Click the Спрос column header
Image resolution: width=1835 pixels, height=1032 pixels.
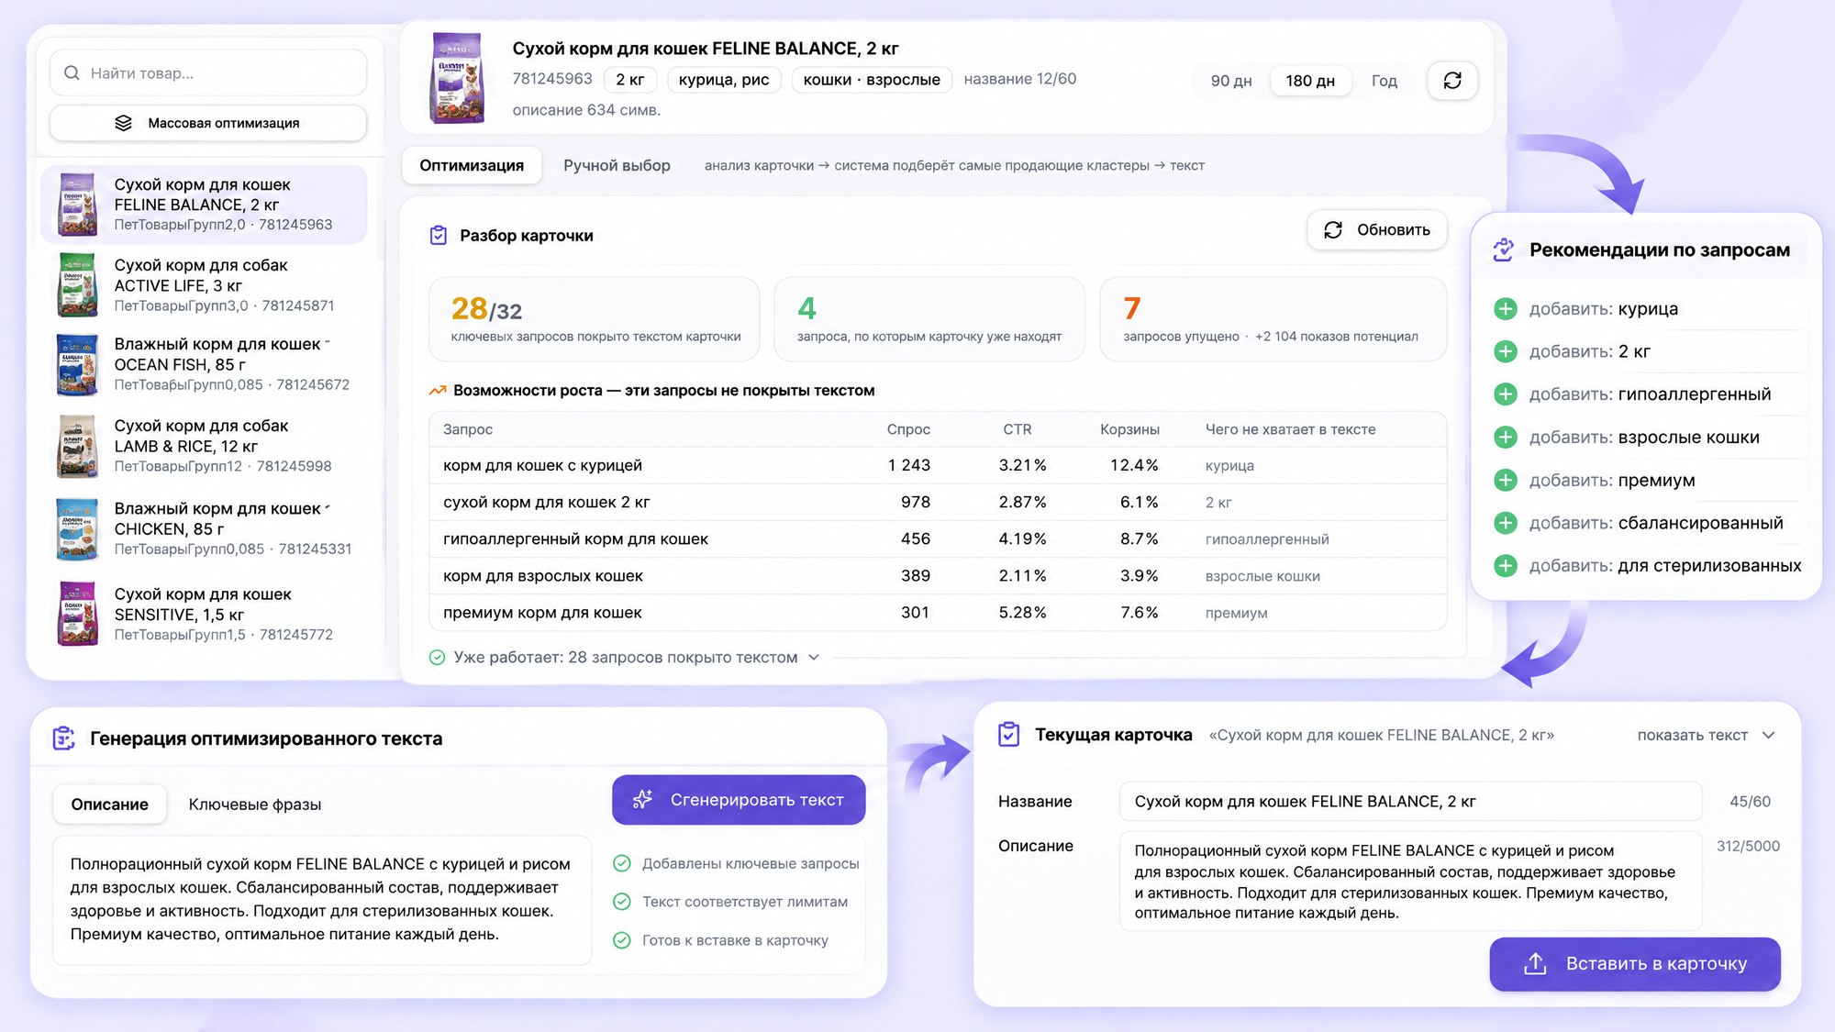[908, 429]
